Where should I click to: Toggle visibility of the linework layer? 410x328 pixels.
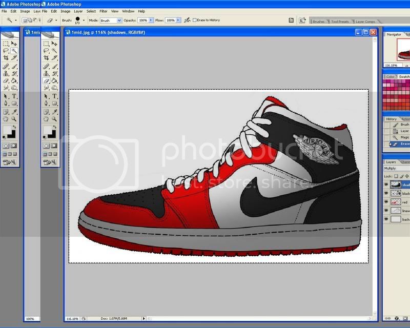386,210
